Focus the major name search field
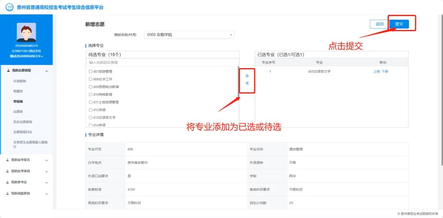443x218 pixels. pos(162,62)
